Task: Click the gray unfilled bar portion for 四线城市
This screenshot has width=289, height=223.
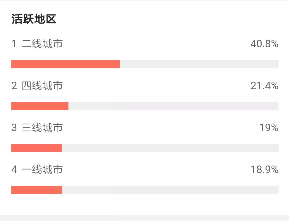Action: 173,106
